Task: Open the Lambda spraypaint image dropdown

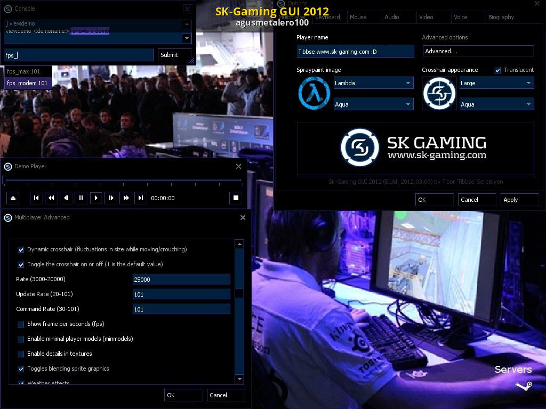Action: tap(373, 83)
